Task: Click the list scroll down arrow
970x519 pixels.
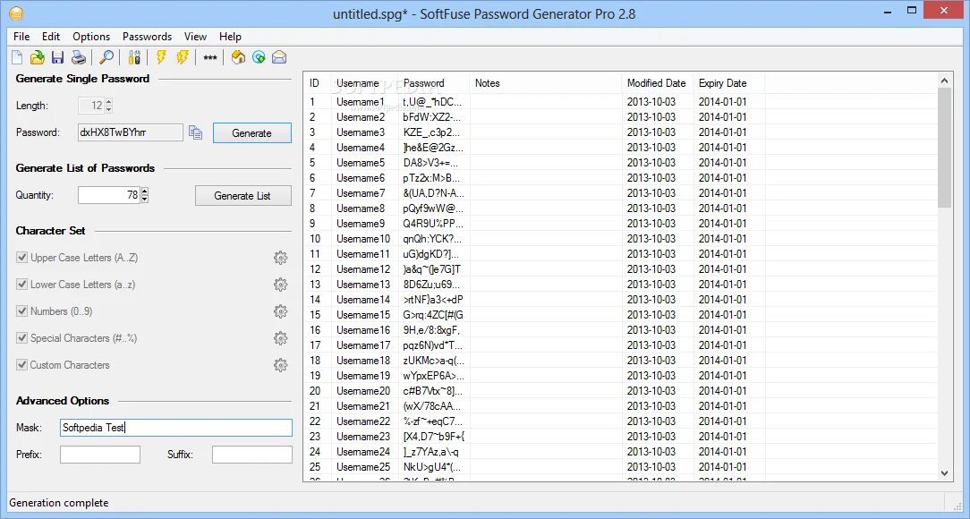Action: pos(944,473)
